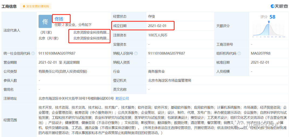Click the 北京（共1家） region label
Viewport: 291px width, 137px height.
pyautogui.click(x=48, y=38)
